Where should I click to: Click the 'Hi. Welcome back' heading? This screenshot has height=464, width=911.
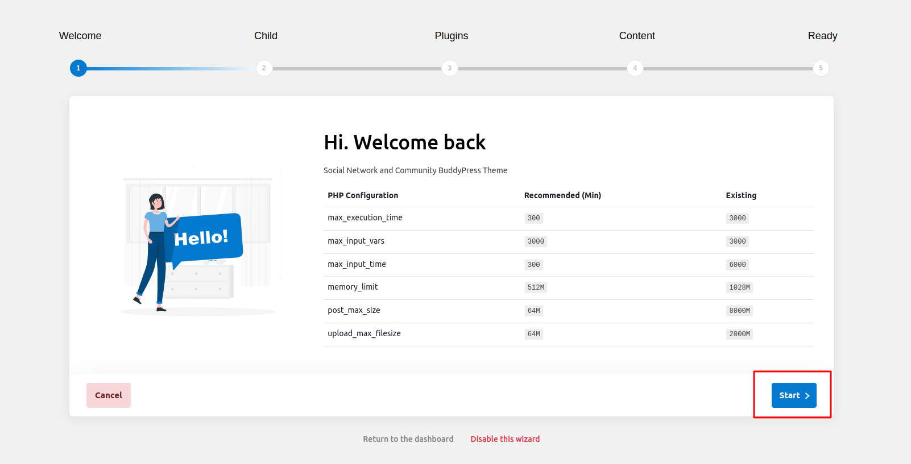pyautogui.click(x=405, y=142)
